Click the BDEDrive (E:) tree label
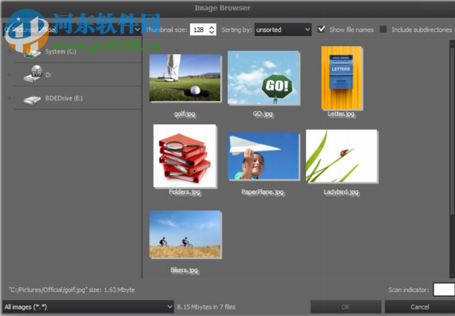The height and width of the screenshot is (316, 455). (64, 98)
